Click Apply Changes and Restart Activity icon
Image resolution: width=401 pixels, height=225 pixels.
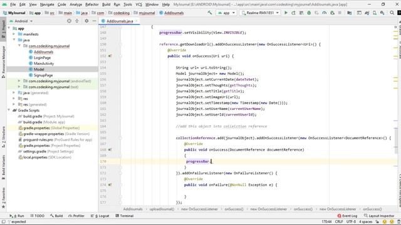click(294, 12)
